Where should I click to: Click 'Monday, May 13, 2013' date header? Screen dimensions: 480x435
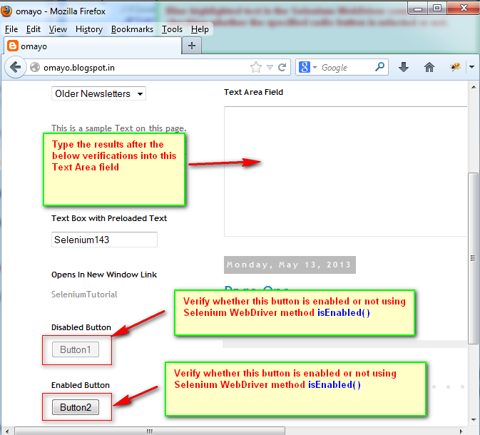pyautogui.click(x=290, y=265)
